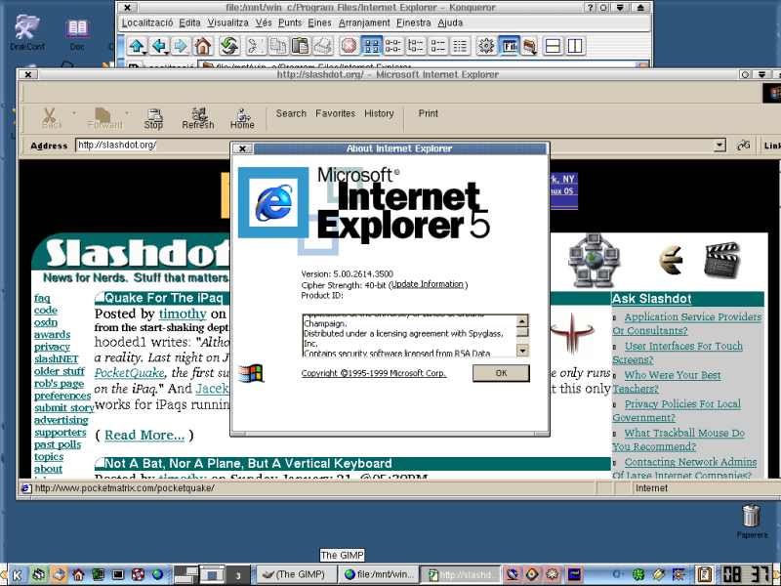Screen dimensions: 781x586
Task: Click the lifebuoy help icon in the panel
Action: (138, 575)
